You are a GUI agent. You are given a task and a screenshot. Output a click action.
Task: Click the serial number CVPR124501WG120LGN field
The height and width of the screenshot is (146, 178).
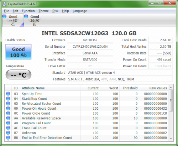pyautogui.click(x=90, y=47)
